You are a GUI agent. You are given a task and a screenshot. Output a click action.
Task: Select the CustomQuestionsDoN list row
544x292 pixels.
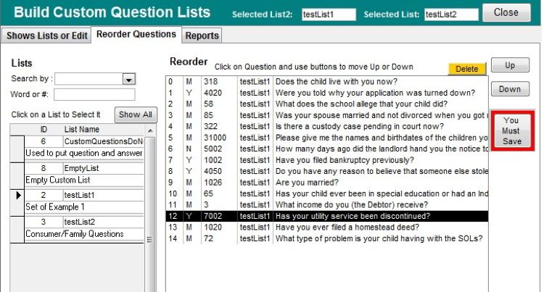click(x=102, y=141)
